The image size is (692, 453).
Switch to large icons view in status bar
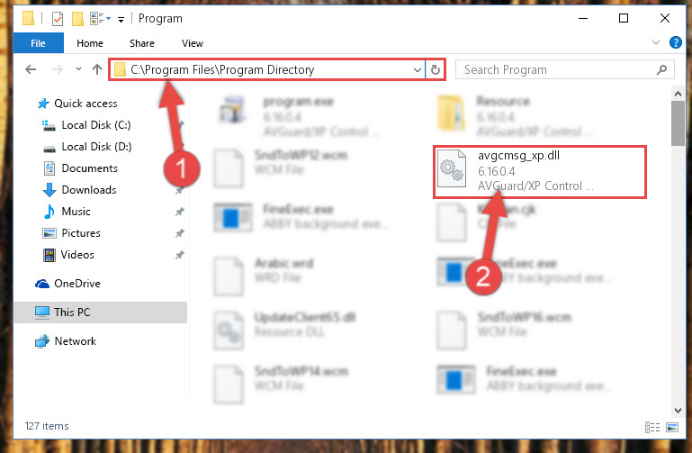(x=672, y=427)
